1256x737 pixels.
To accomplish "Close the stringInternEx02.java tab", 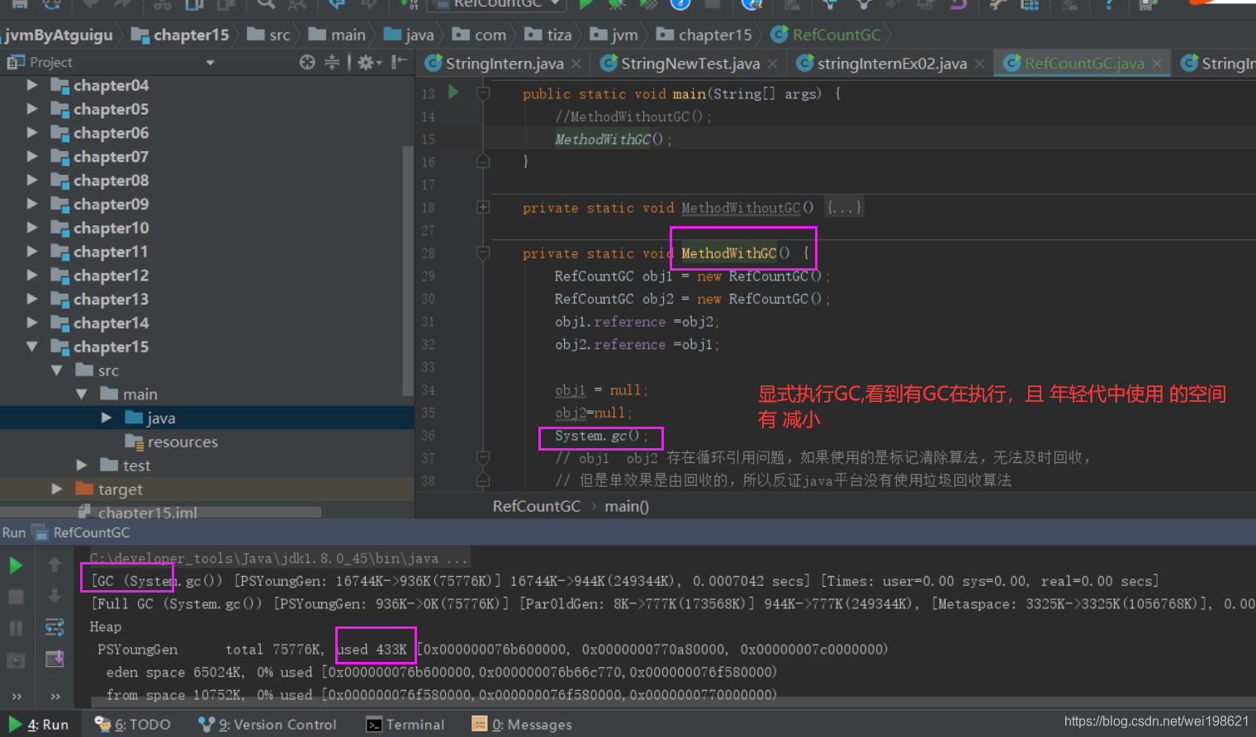I will 979,64.
